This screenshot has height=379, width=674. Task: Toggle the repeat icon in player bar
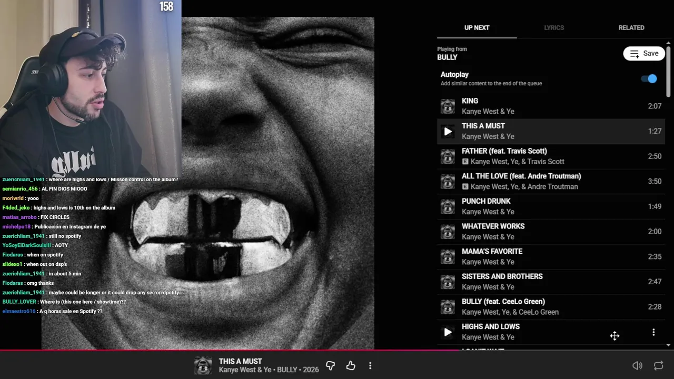(658, 365)
